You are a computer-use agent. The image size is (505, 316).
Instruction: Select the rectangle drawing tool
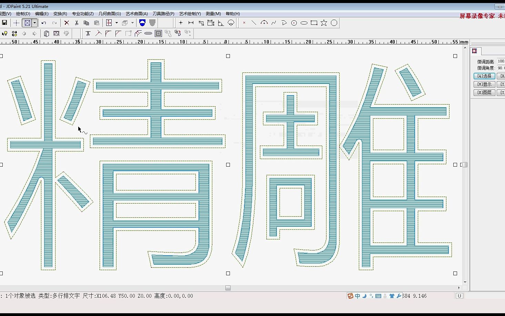click(314, 23)
